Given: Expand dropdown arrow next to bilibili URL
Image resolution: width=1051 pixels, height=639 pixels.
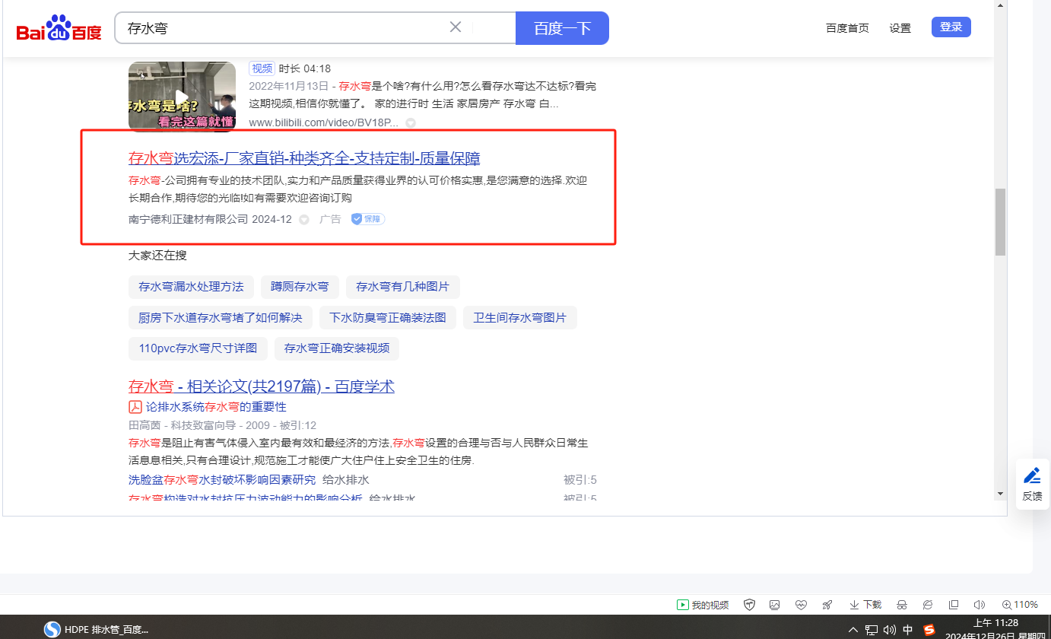Looking at the screenshot, I should (x=411, y=123).
